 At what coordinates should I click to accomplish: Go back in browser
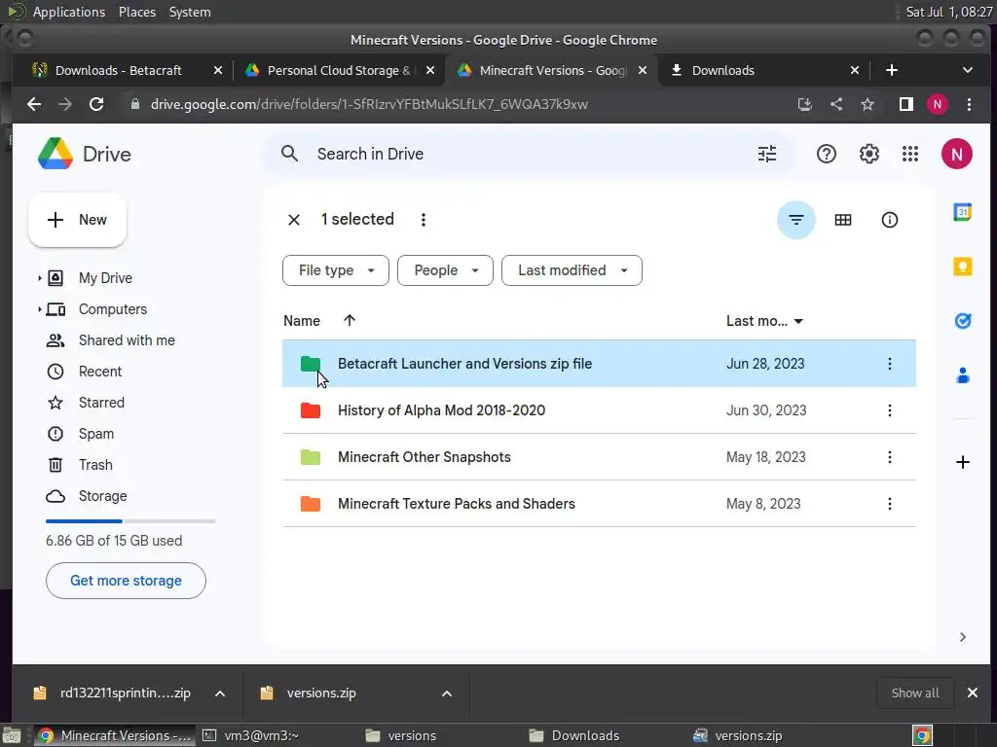coord(34,104)
